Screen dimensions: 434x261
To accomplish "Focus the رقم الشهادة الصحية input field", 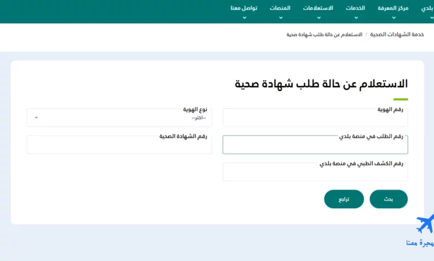I will coord(119,145).
